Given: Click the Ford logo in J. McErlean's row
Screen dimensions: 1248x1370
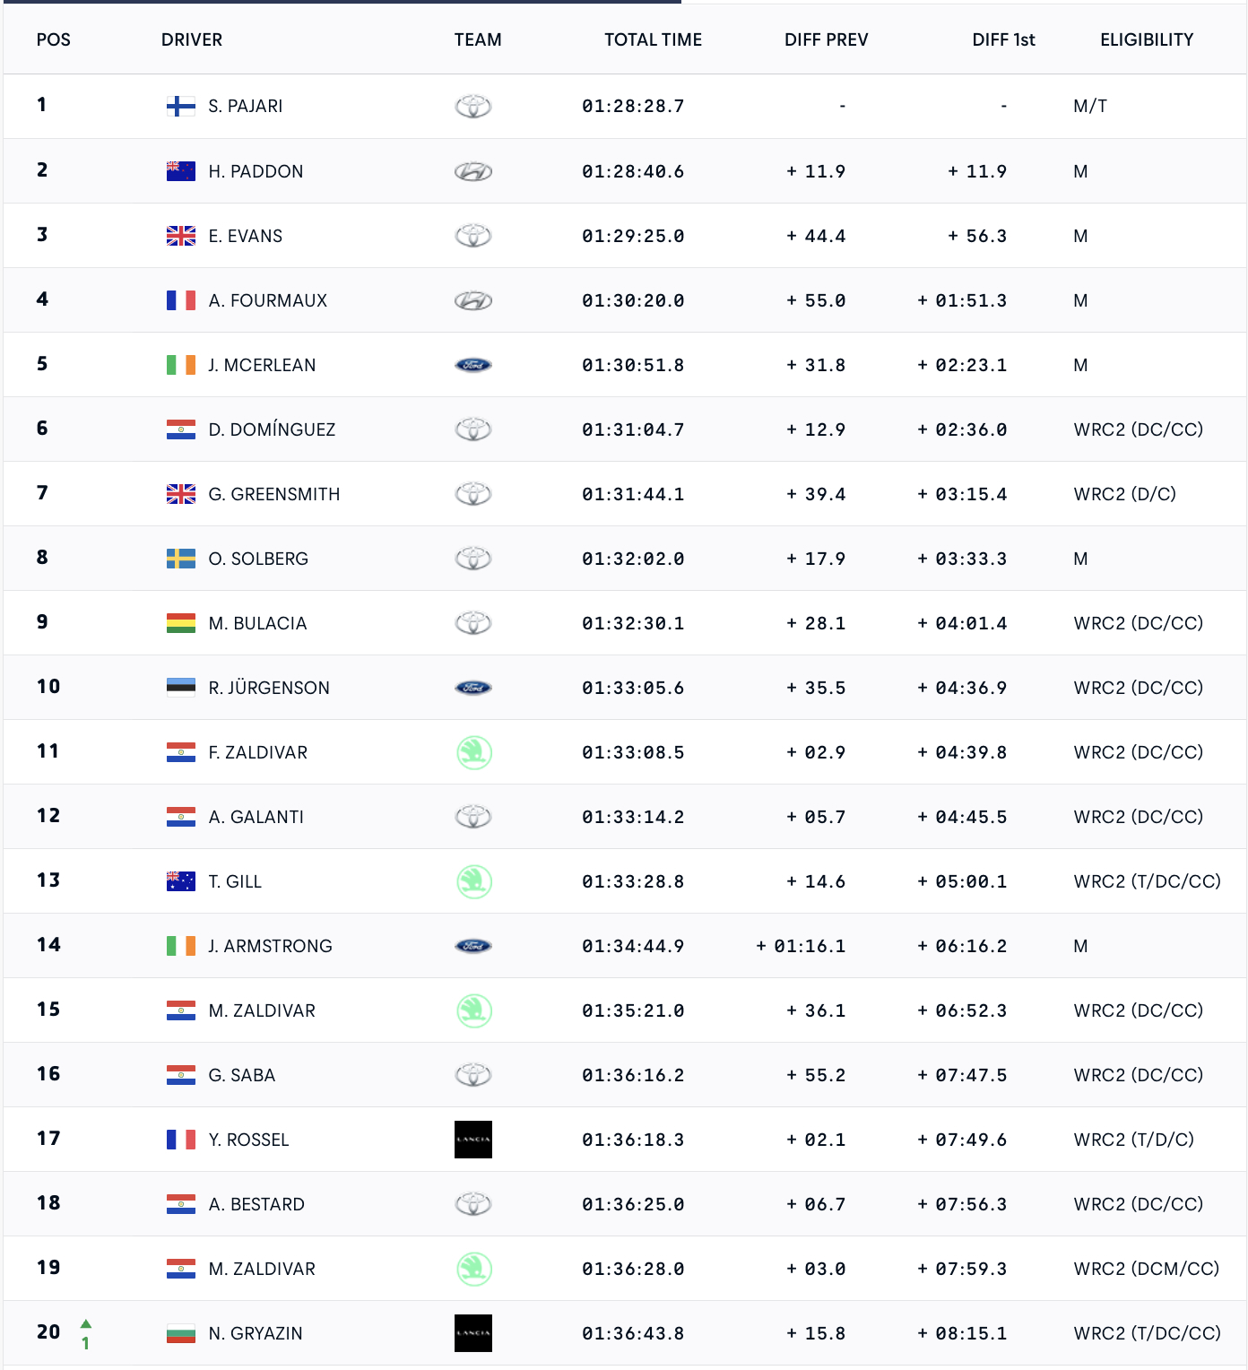Looking at the screenshot, I should pos(473,365).
